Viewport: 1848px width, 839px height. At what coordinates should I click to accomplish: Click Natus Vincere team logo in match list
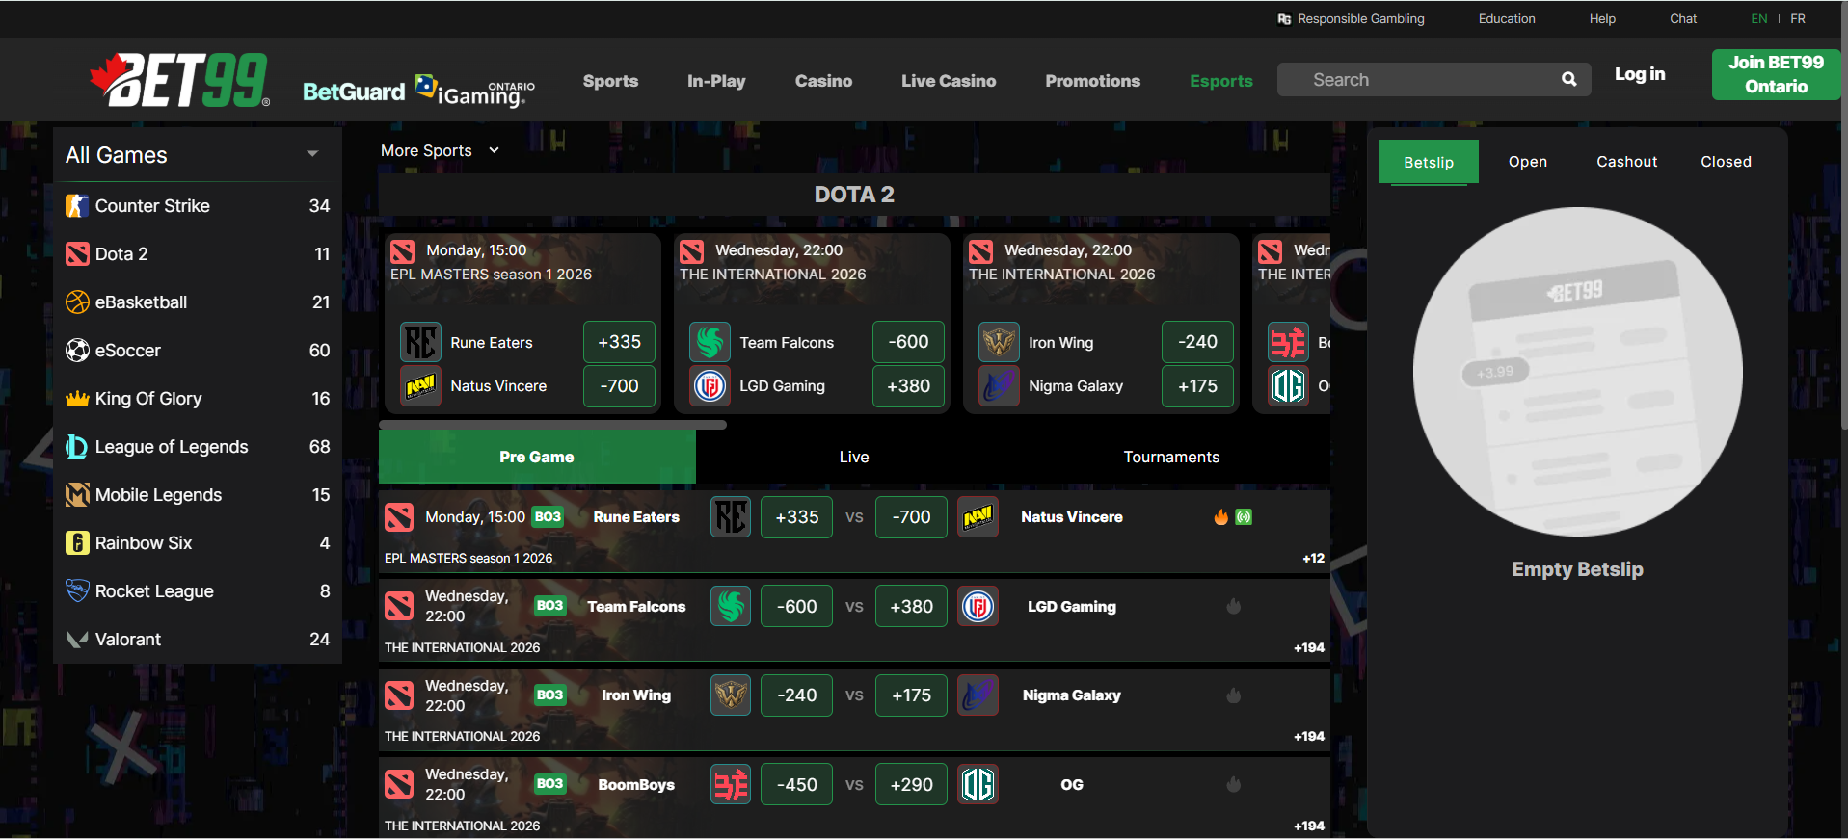coord(978,517)
